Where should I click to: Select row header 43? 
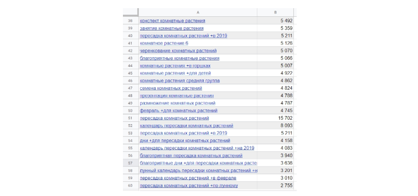131,58
